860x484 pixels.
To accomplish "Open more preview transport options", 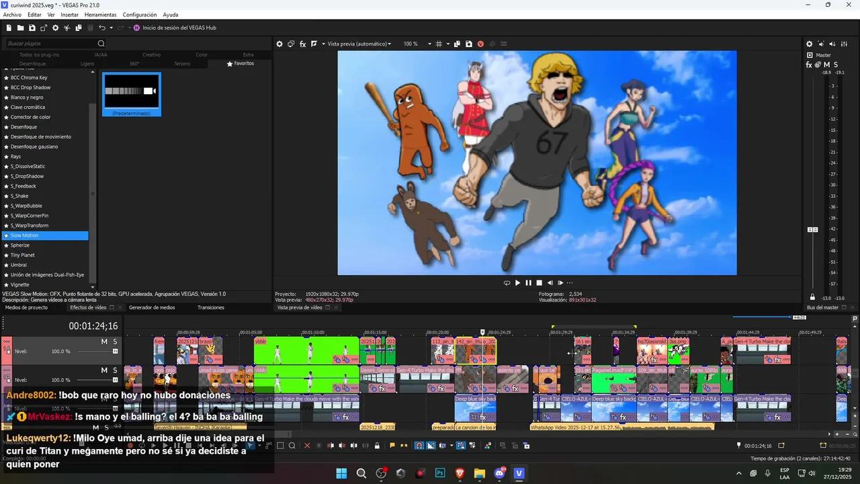I will coord(570,283).
